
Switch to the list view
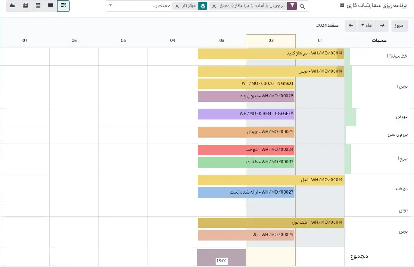[51, 6]
